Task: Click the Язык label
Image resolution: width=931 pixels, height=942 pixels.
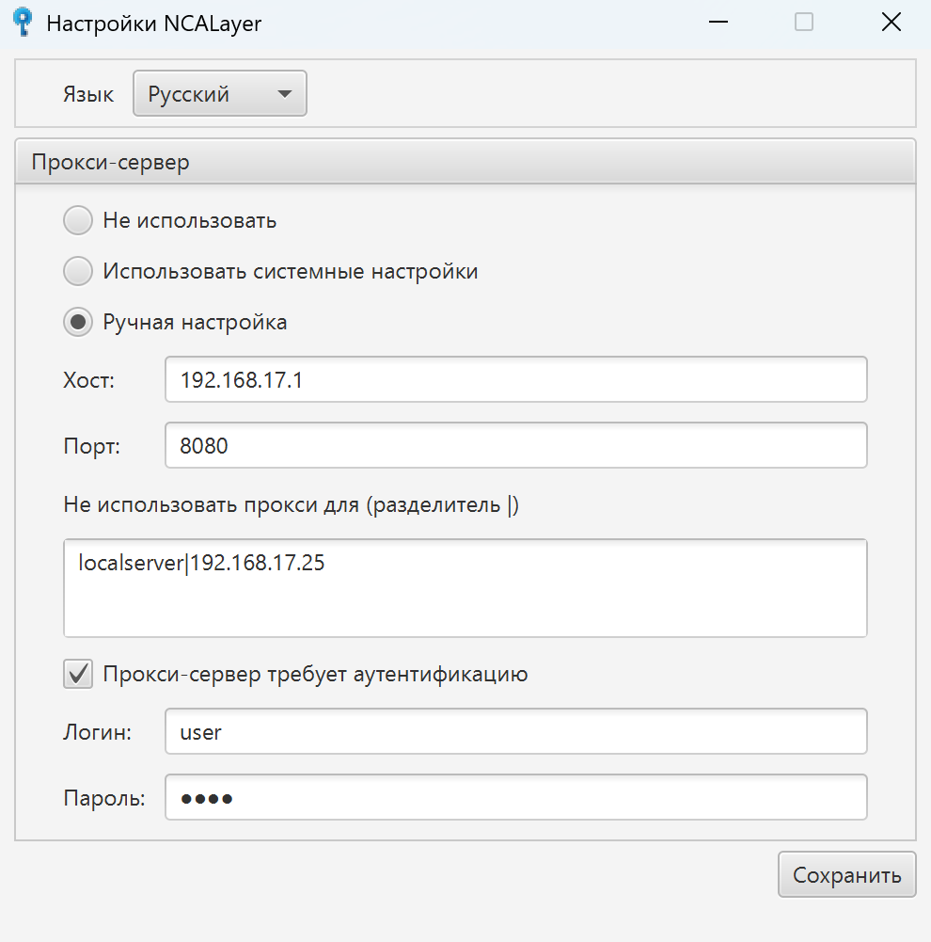Action: click(88, 94)
